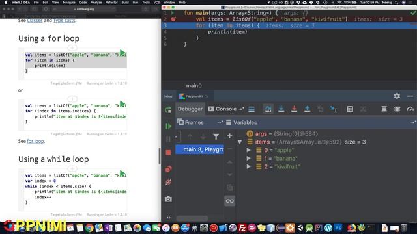Click the red breakpoint marker at line 2
This screenshot has height=234, width=417.
tap(173, 19)
